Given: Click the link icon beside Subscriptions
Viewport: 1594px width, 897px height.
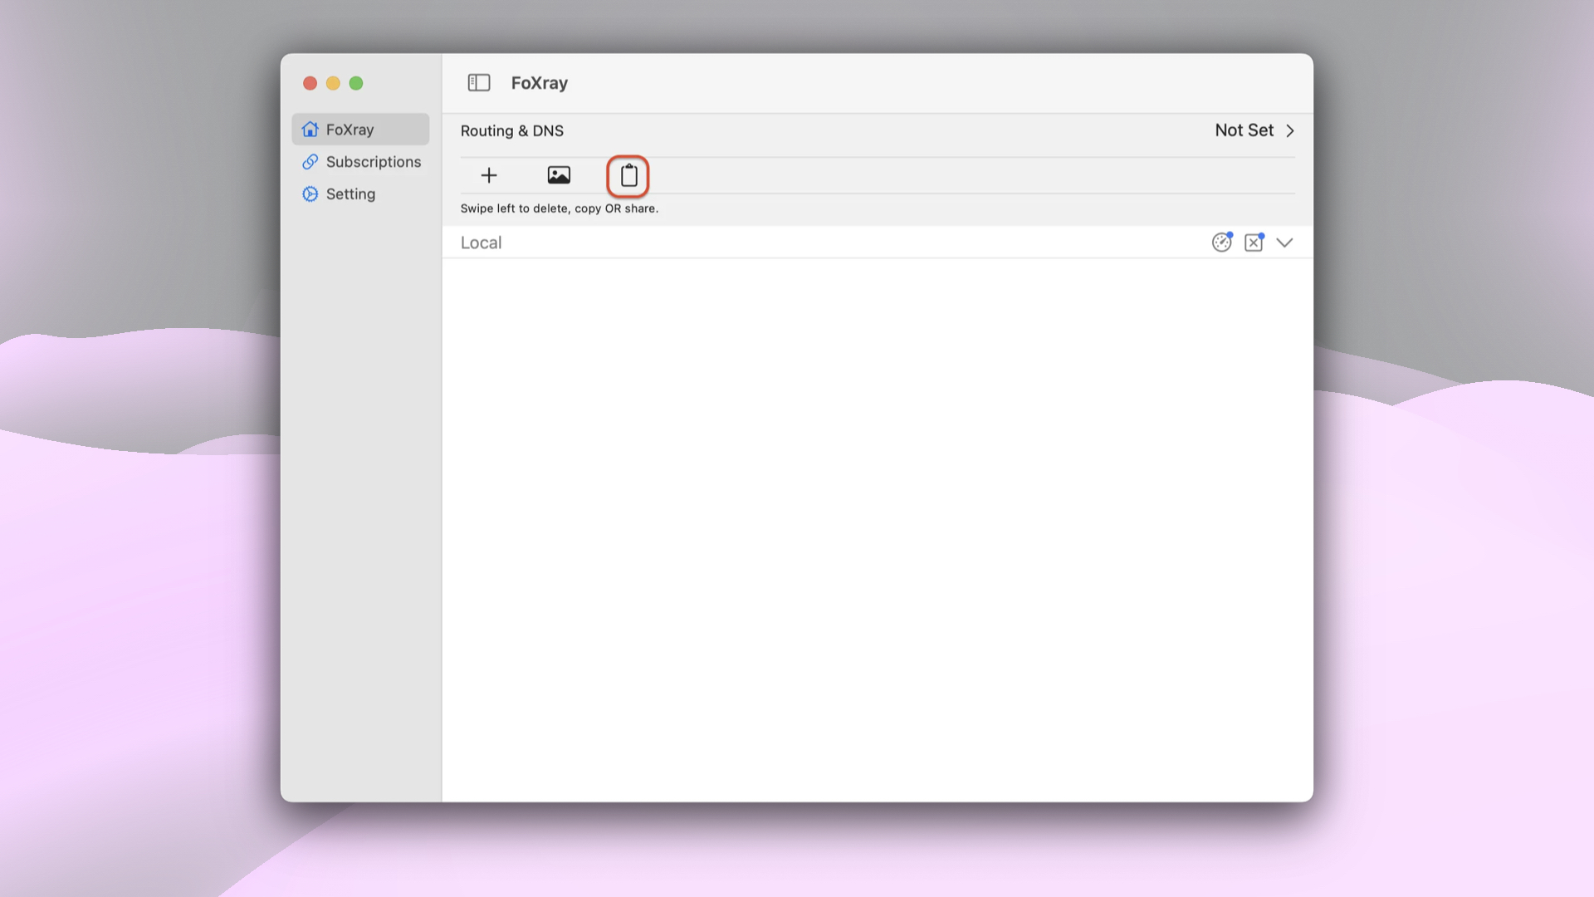Looking at the screenshot, I should coord(310,161).
